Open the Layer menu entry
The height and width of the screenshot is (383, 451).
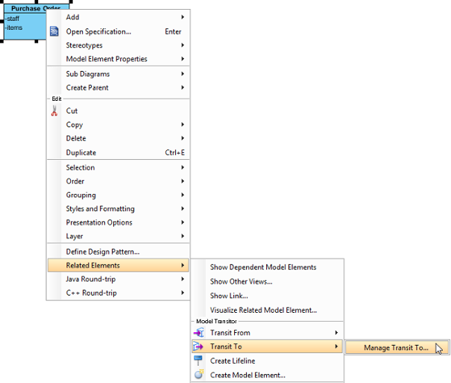tap(119, 236)
